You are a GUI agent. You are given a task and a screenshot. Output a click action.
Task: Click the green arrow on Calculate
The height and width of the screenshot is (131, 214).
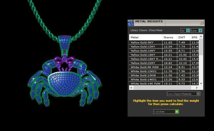tap(177, 112)
